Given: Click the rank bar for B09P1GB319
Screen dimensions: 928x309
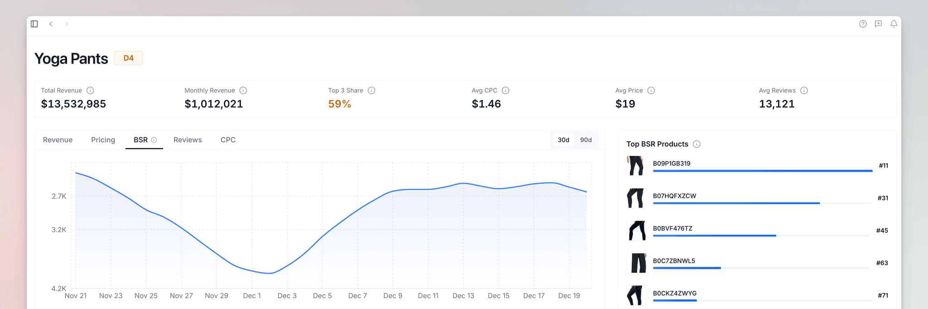Looking at the screenshot, I should click(x=763, y=171).
